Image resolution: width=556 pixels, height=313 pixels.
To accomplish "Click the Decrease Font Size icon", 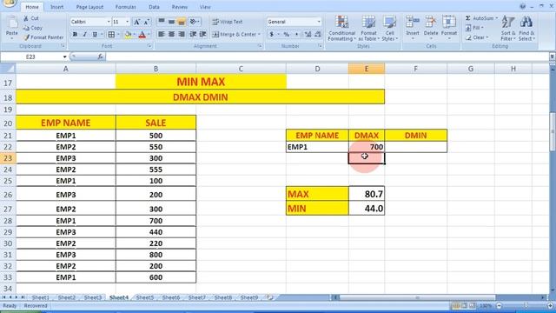I will pyautogui.click(x=147, y=22).
